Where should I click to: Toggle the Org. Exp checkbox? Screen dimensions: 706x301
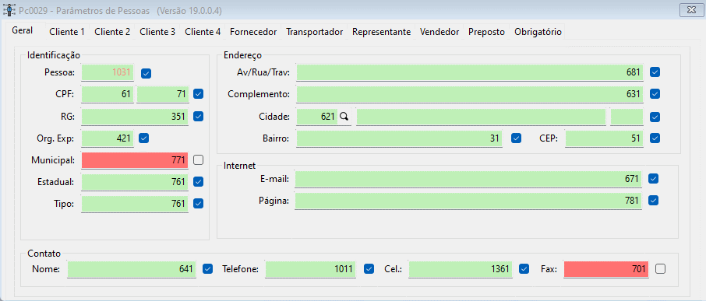click(143, 138)
